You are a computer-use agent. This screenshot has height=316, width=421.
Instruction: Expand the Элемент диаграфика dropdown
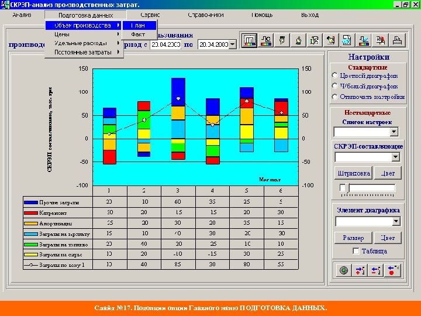pyautogui.click(x=396, y=221)
